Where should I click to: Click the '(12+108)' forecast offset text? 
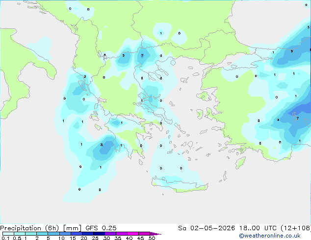pos(296,228)
